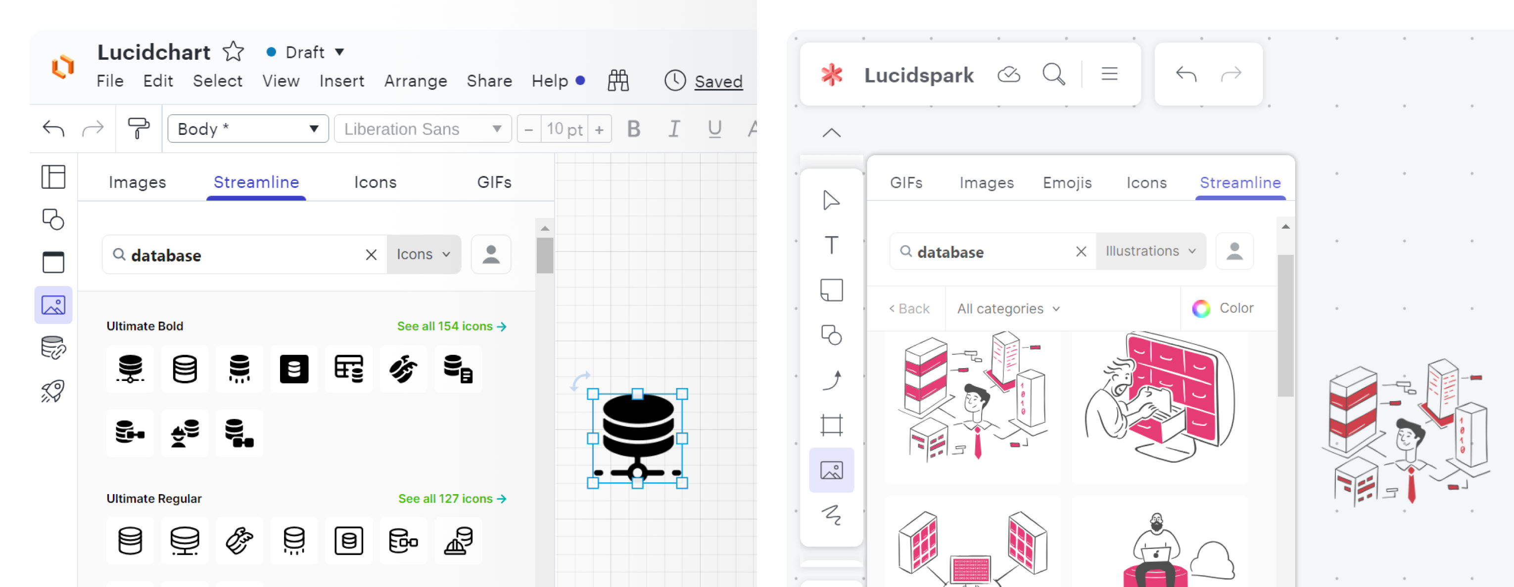
Task: Switch to the Emojis tab in Lucidspark
Action: [1067, 182]
